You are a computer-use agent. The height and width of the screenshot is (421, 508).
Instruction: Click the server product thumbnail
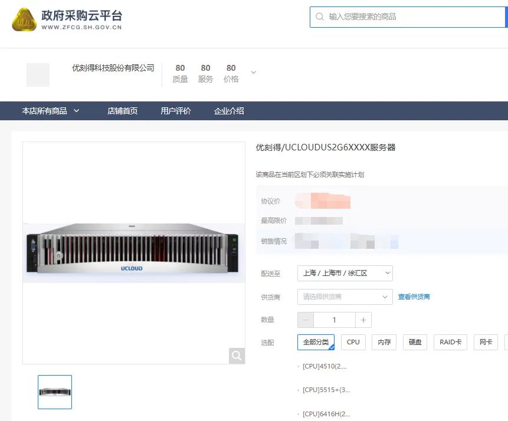tap(55, 392)
